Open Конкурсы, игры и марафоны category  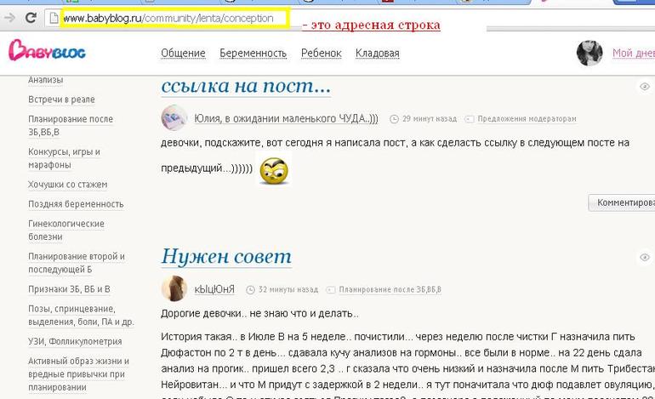64,158
